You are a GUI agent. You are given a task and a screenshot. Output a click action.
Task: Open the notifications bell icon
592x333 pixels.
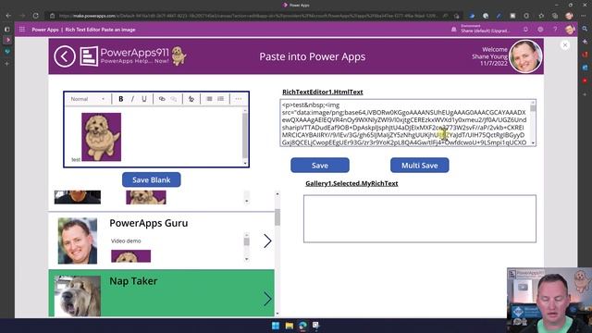(525, 29)
